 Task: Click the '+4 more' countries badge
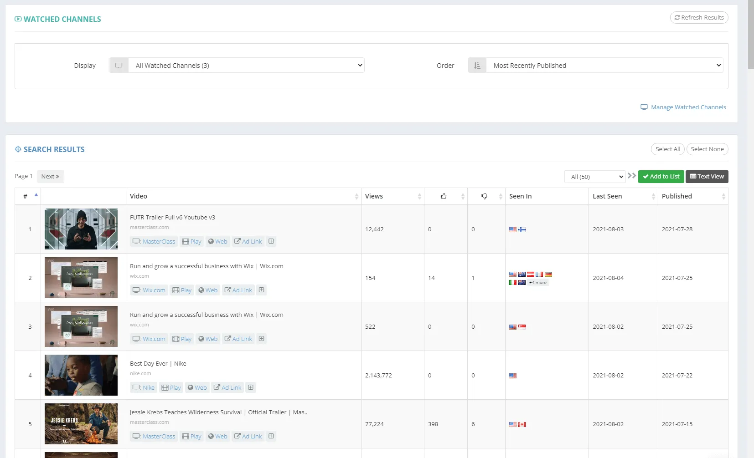[x=537, y=283]
